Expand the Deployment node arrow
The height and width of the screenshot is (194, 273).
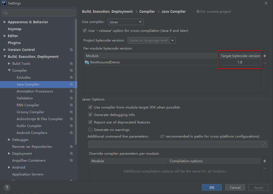9,154
